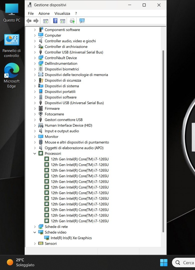Click the Forward arrow toolbar icon
This screenshot has width=195, height=270.
click(36, 21)
